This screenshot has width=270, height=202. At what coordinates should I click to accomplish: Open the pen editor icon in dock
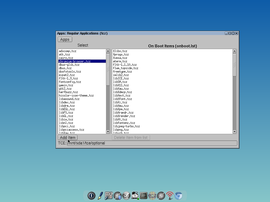100,196
